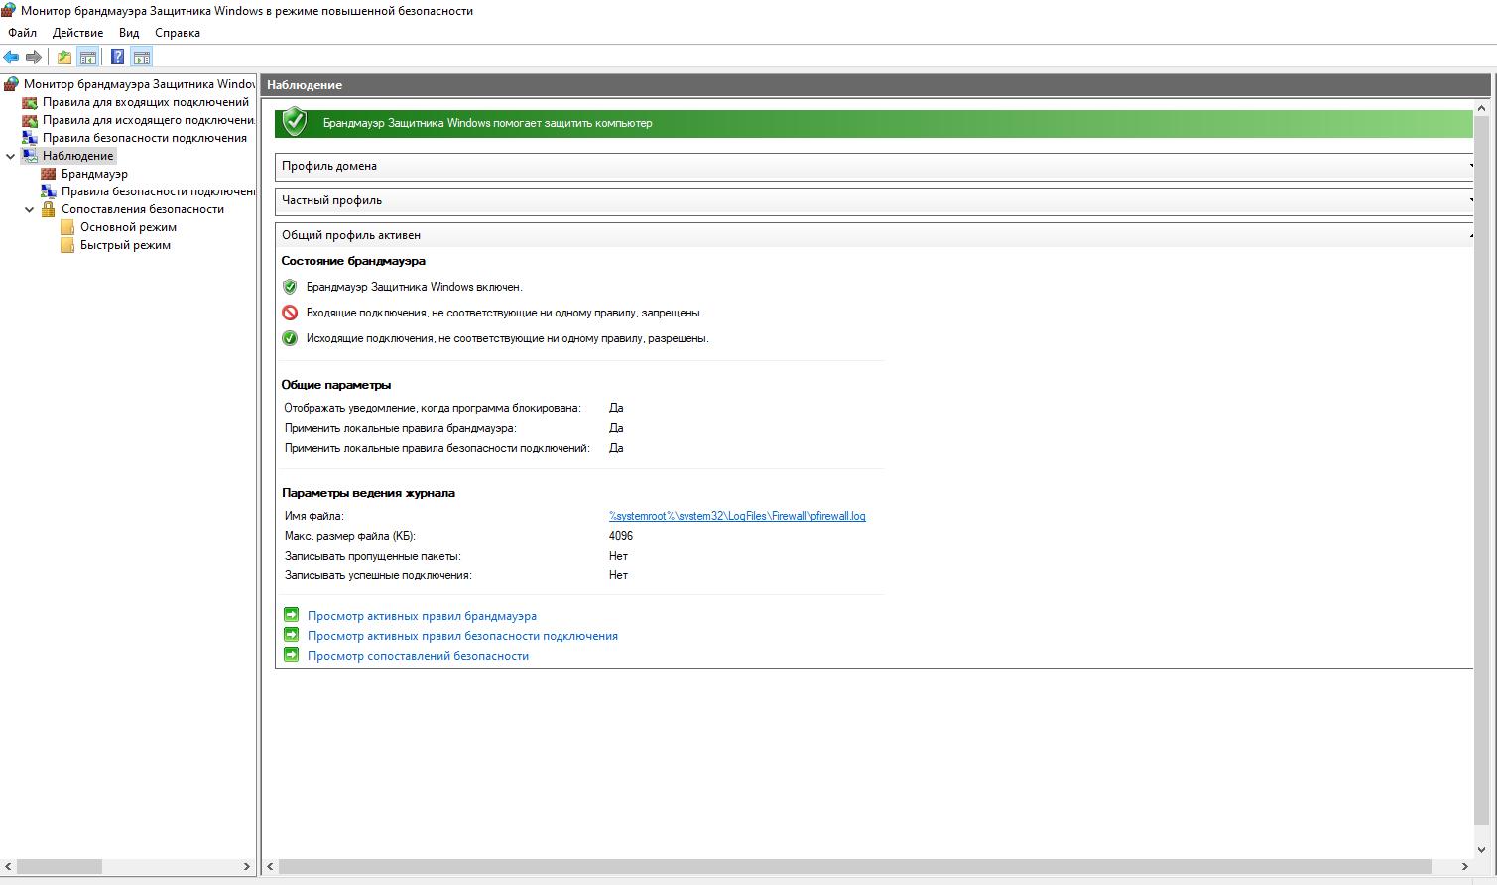The image size is (1497, 885).
Task: Click the Up one level folder icon
Action: [64, 58]
